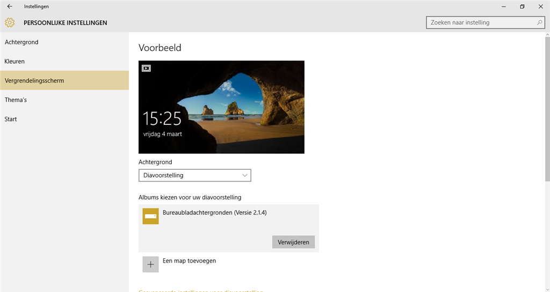Go back using the arrow icon
This screenshot has width=550, height=292.
coord(10,6)
